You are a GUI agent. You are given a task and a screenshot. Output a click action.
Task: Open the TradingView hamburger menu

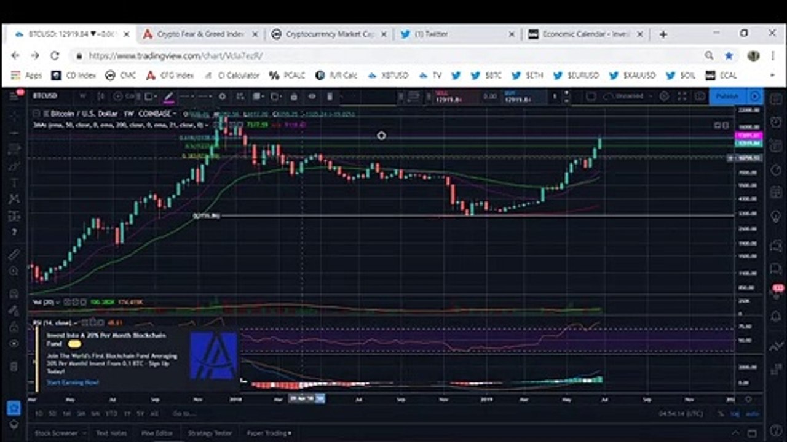pyautogui.click(x=15, y=96)
